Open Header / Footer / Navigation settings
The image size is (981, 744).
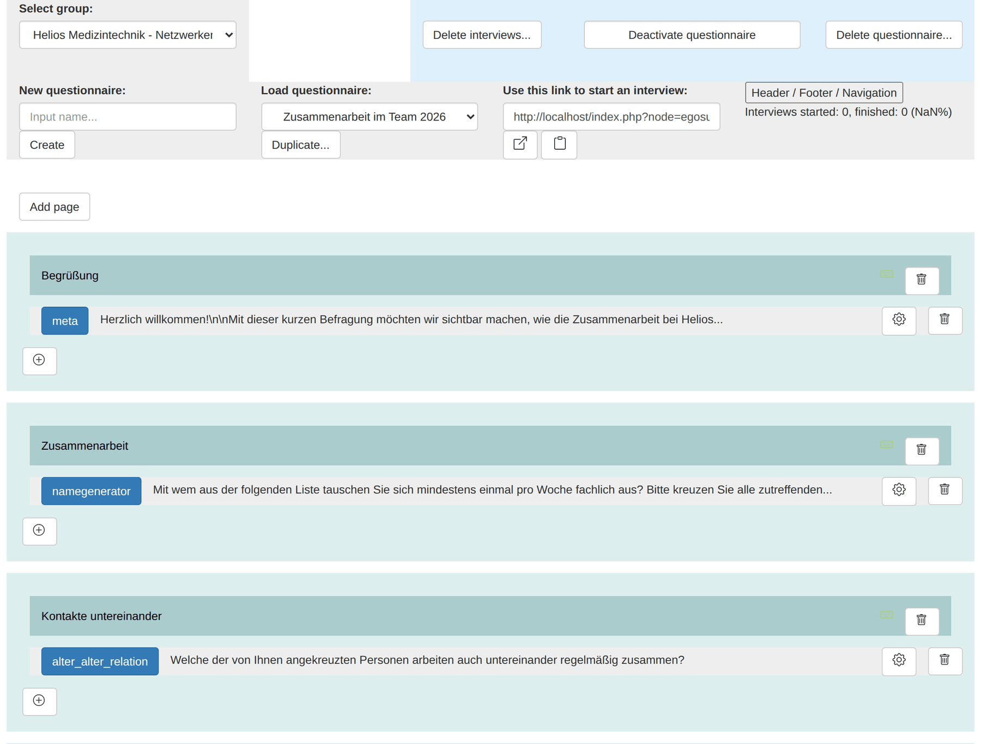pos(823,93)
